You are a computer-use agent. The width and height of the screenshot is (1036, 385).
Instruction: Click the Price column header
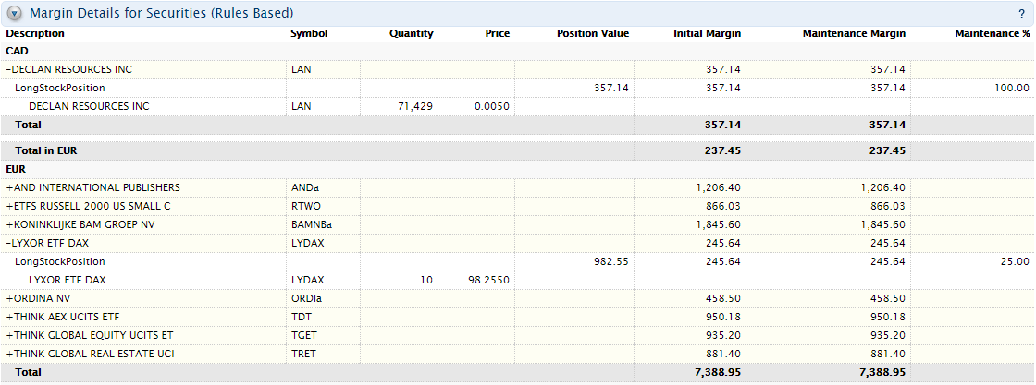(498, 33)
